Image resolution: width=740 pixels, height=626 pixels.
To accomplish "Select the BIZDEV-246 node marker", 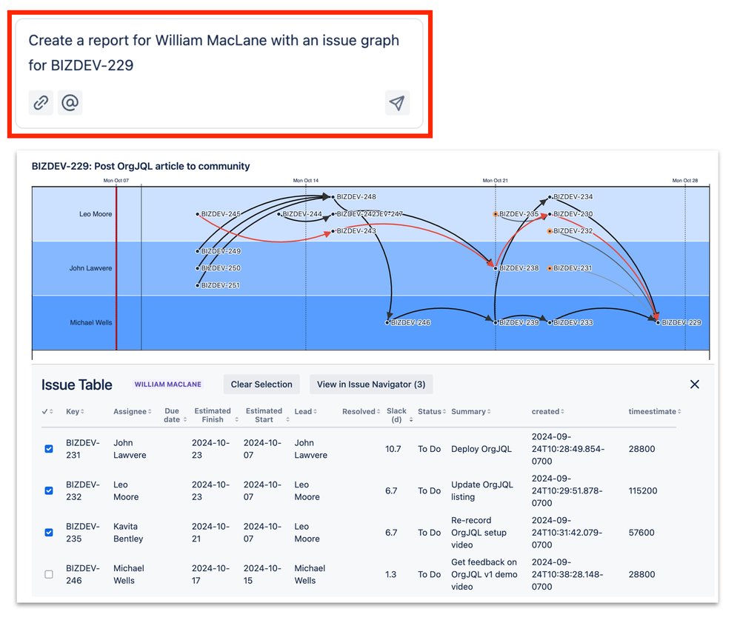I will pos(387,322).
